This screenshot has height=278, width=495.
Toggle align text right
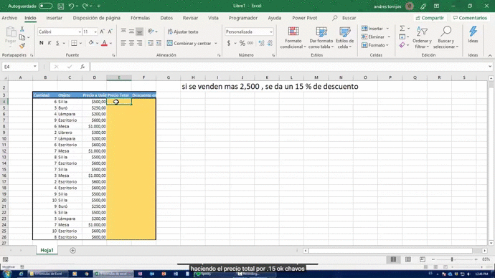coord(139,43)
